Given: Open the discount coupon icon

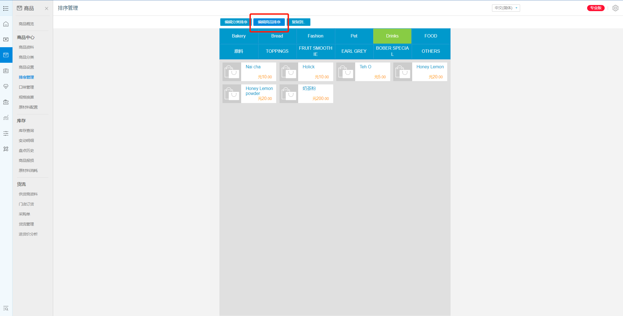Looking at the screenshot, I should point(6,102).
